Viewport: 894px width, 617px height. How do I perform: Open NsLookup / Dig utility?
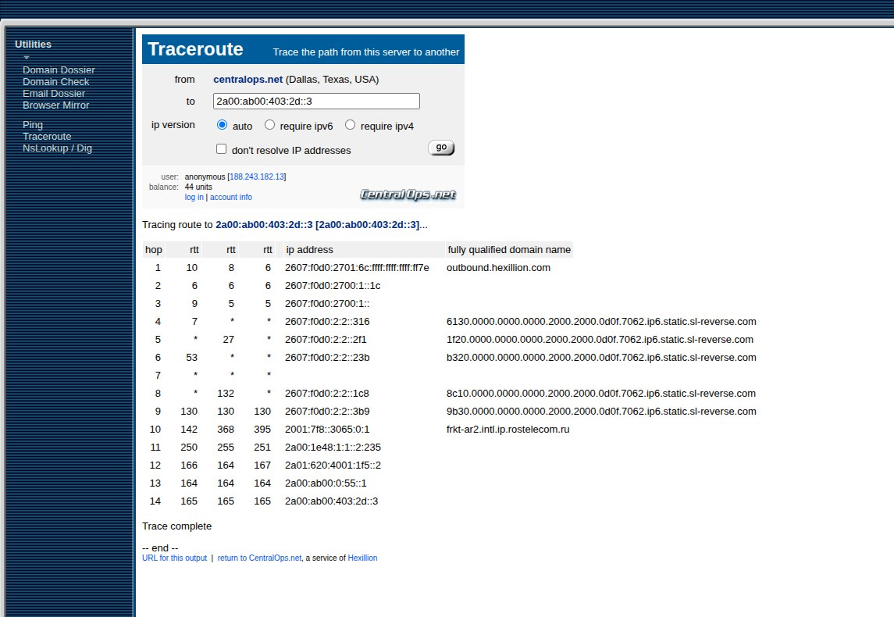coord(57,148)
